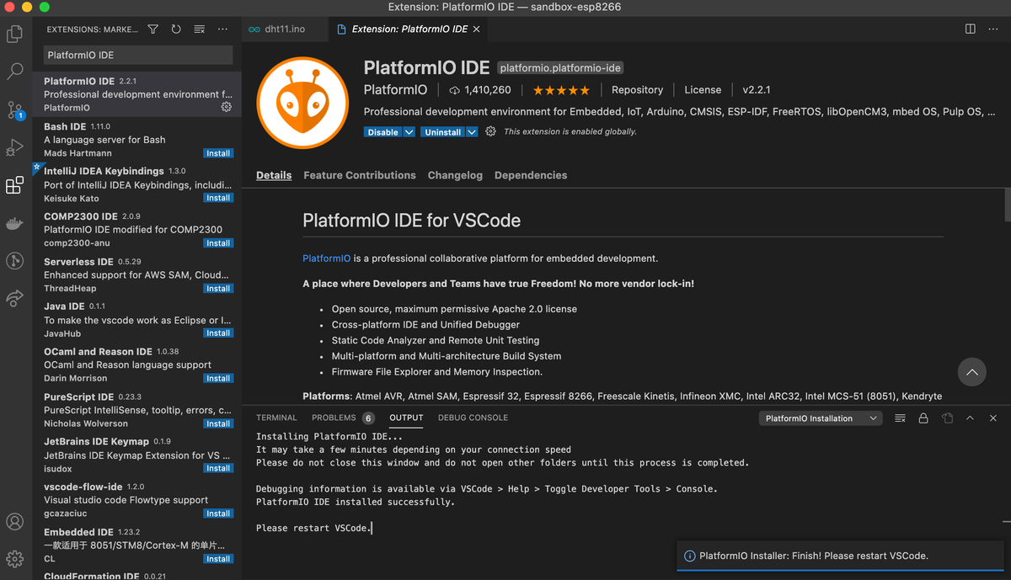
Task: Open the Docker view in activity bar
Action: [x=15, y=224]
